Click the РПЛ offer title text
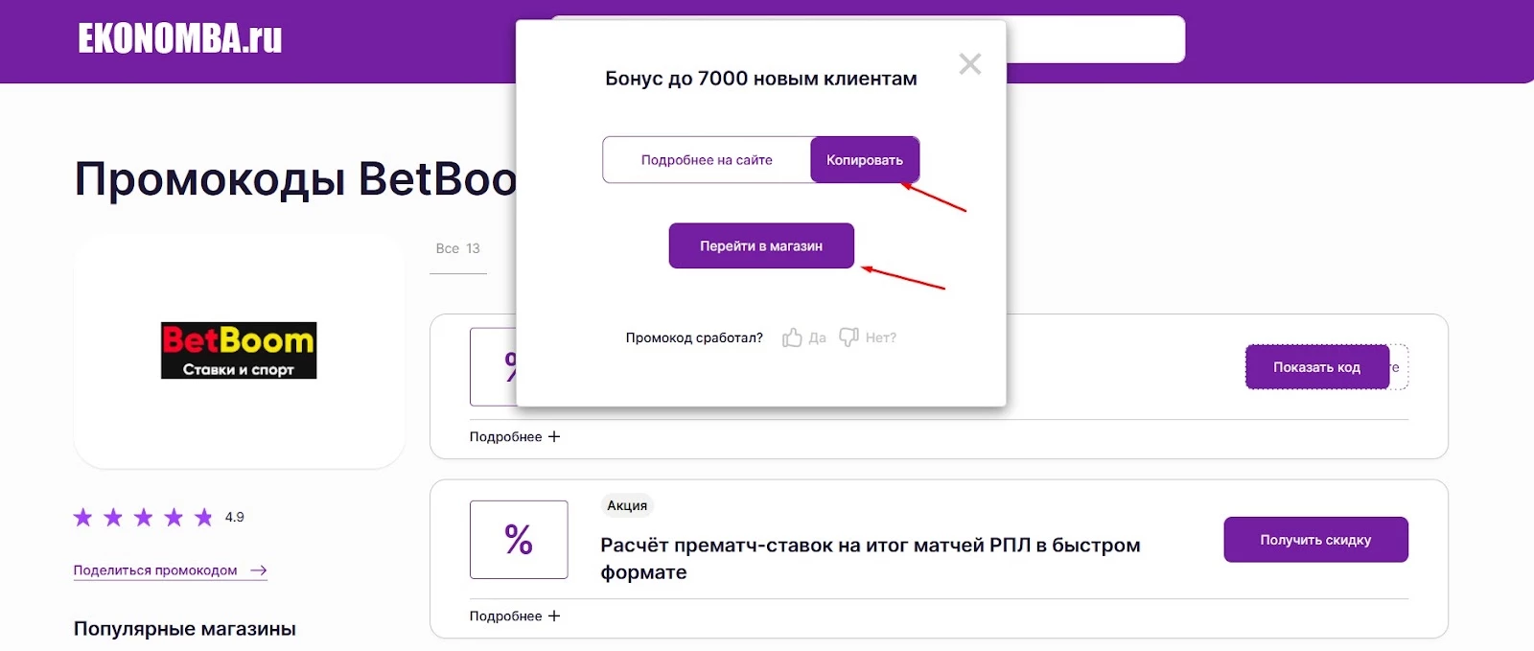 pyautogui.click(x=871, y=558)
